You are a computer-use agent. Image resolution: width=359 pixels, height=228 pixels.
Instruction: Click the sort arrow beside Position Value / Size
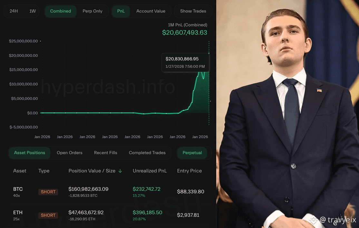(120, 171)
